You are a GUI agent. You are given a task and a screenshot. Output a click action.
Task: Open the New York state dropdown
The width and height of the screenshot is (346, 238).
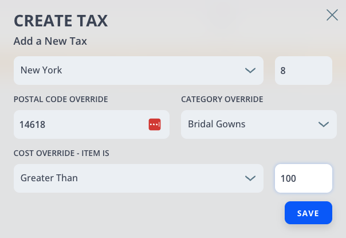(x=139, y=71)
